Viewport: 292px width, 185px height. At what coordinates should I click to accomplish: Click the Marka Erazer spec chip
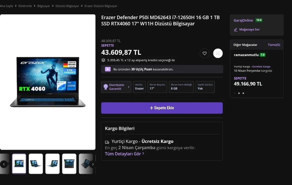click(x=139, y=87)
